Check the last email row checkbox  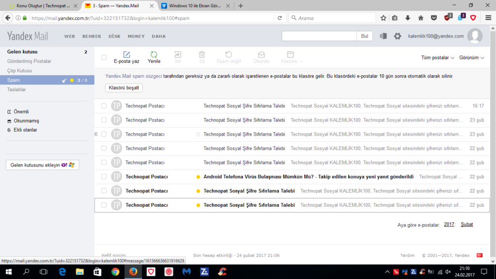[104, 205]
